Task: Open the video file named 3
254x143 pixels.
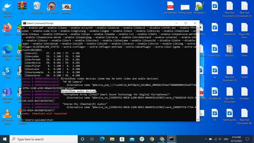Action: (x=215, y=29)
